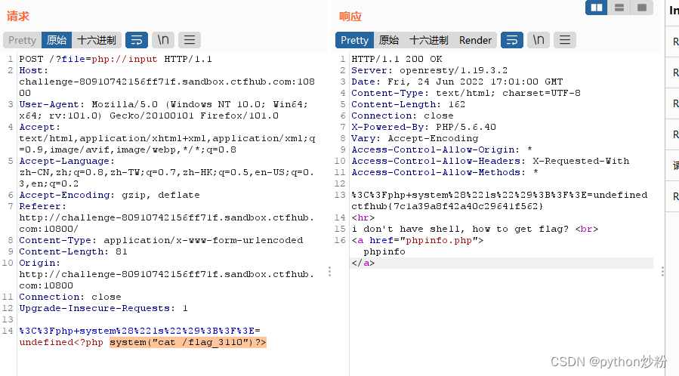This screenshot has height=376, width=679.
Task: Click the Host header name in request
Action: coord(33,70)
